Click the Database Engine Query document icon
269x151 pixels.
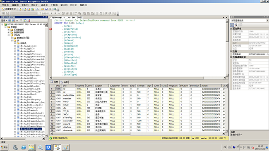(x=20, y=9)
